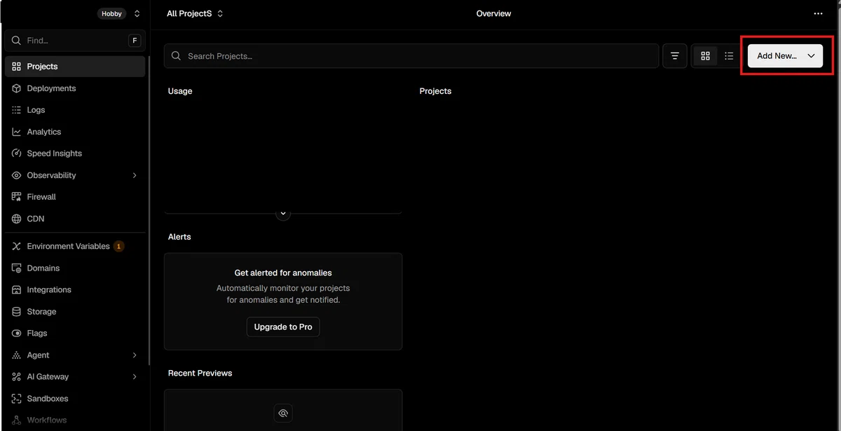Image resolution: width=841 pixels, height=431 pixels.
Task: Select Projects in the sidebar
Action: click(x=75, y=67)
